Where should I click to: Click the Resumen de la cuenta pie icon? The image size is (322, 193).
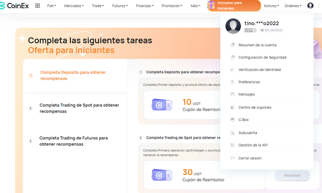[232, 45]
